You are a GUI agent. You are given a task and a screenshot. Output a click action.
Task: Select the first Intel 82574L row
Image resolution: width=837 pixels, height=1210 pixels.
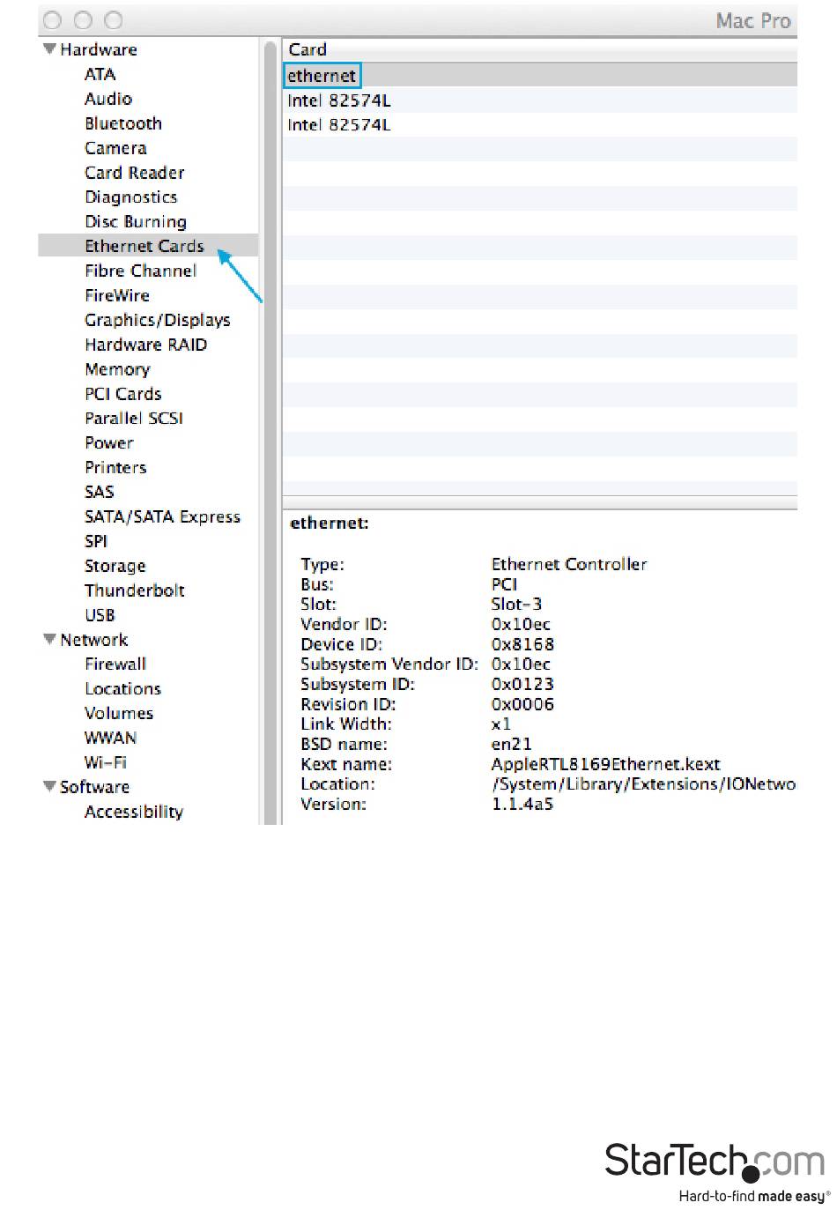[539, 100]
